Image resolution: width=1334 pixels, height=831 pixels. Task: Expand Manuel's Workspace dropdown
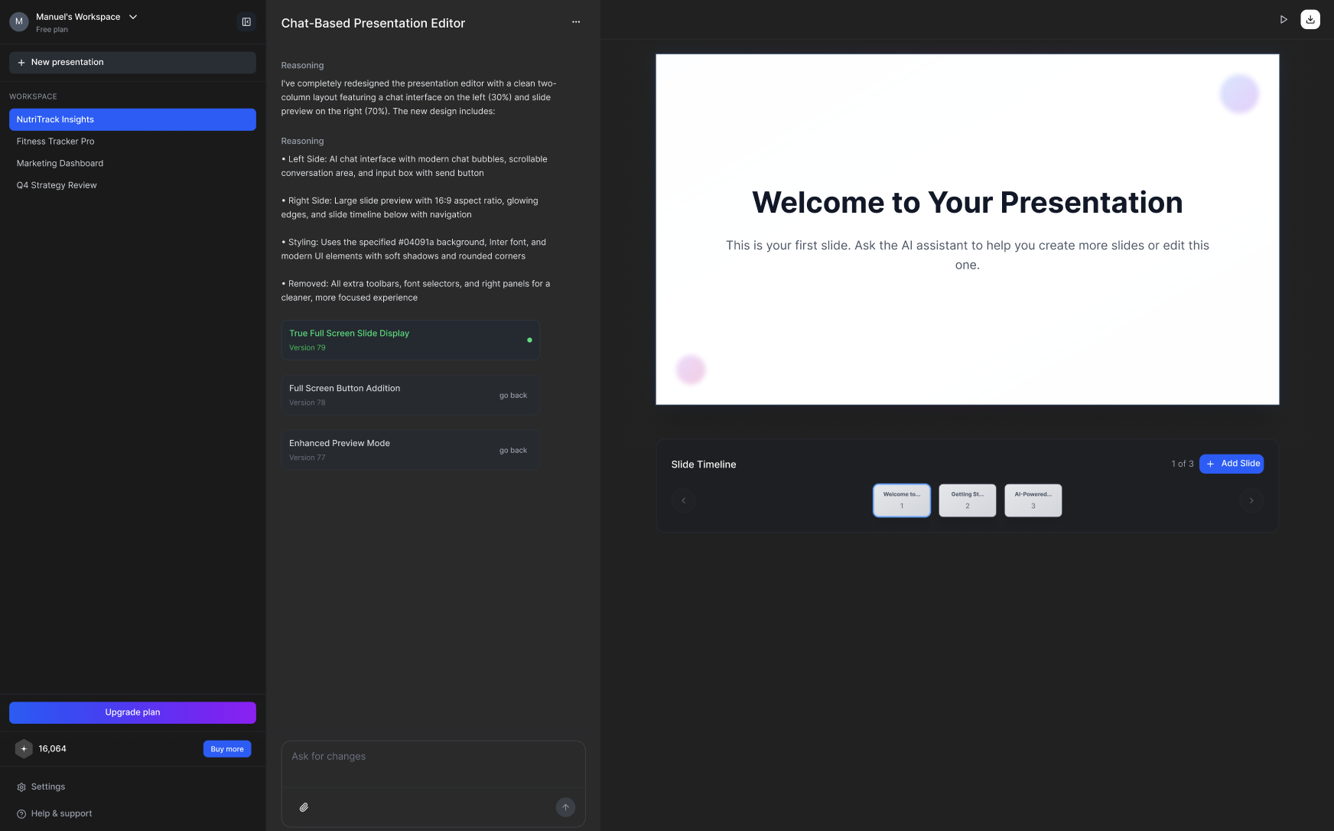pyautogui.click(x=133, y=17)
